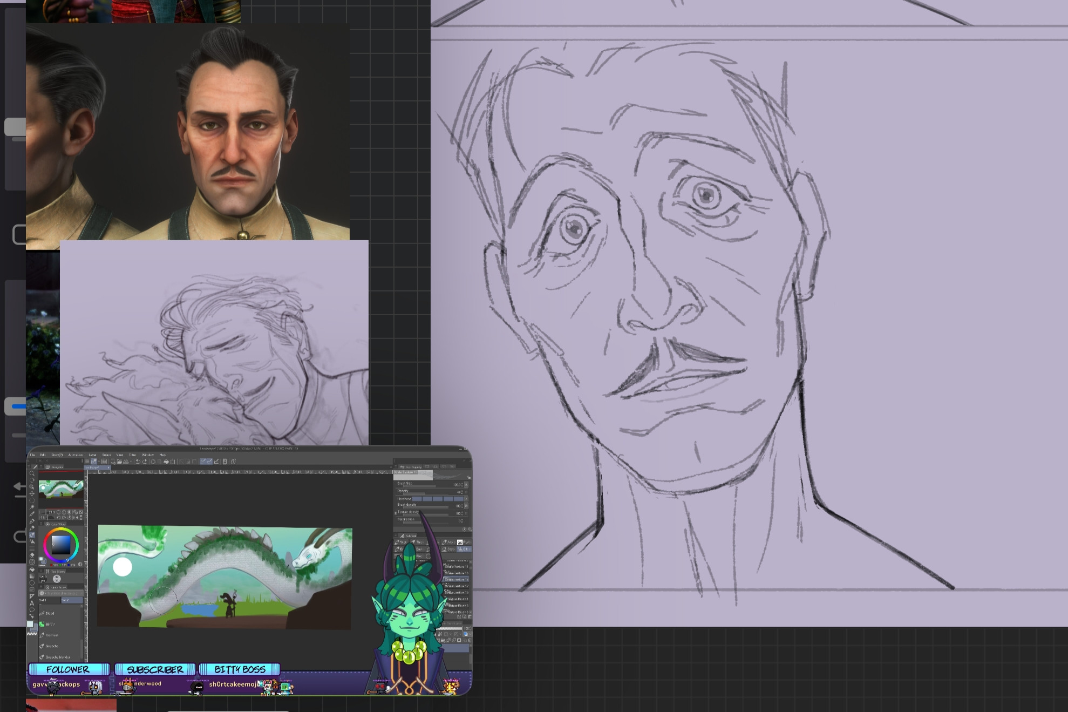
Task: Select the sleeping character sketch reference
Action: pos(214,343)
